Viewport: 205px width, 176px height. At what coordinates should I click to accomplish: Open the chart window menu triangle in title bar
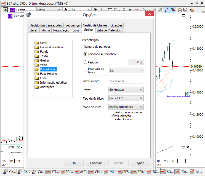click(192, 4)
